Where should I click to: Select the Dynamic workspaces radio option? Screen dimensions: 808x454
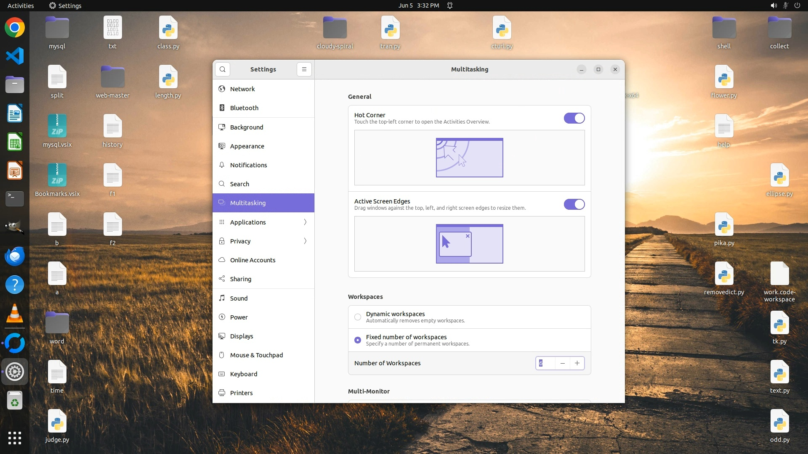(358, 317)
